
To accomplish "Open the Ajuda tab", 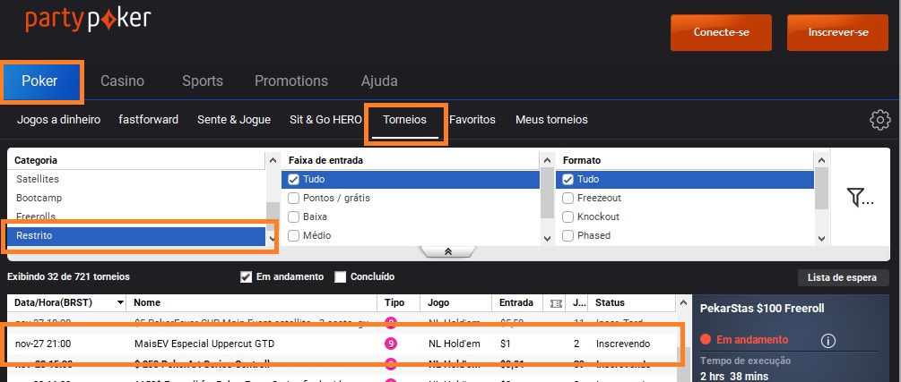I will pos(379,81).
